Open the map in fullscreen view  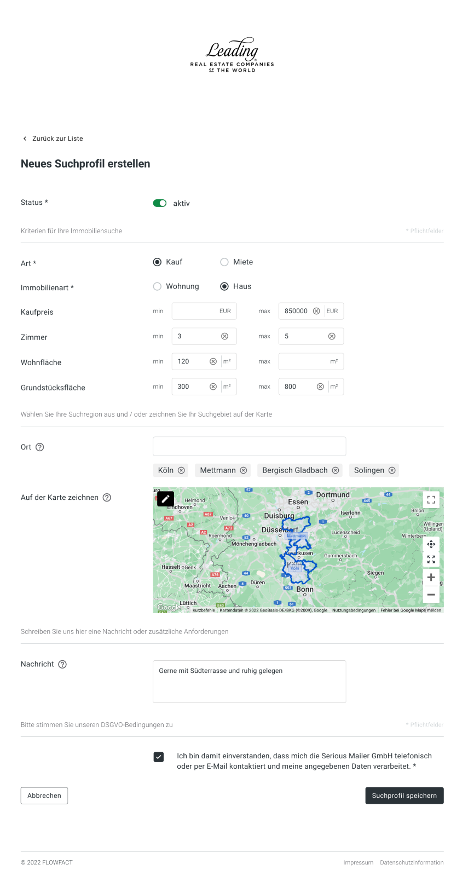point(431,499)
